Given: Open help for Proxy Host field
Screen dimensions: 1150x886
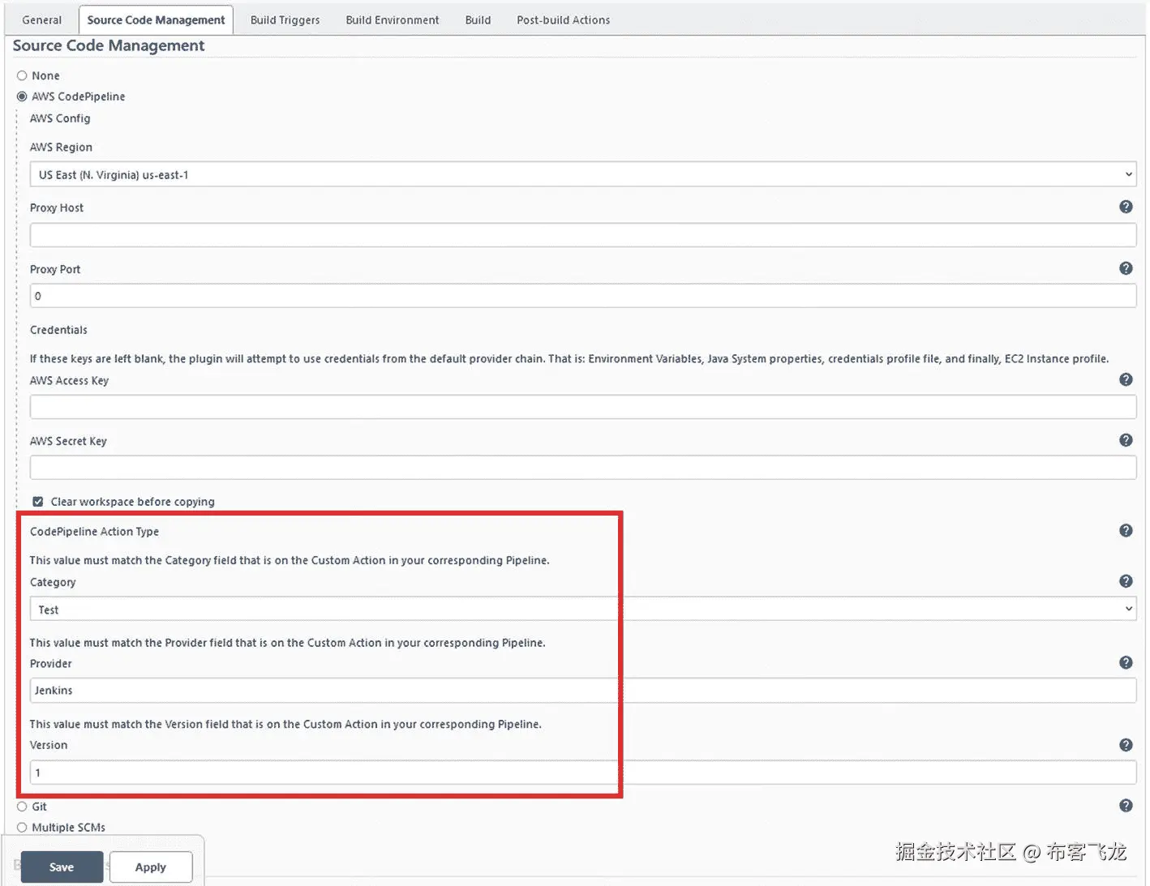Looking at the screenshot, I should point(1126,207).
